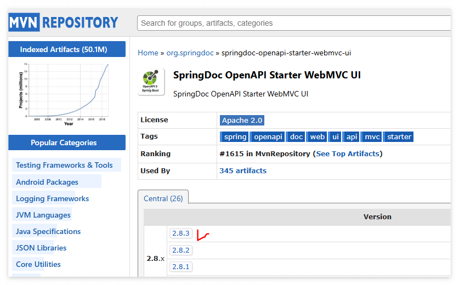Open org.springdoc breadcrumb link

click(x=190, y=53)
